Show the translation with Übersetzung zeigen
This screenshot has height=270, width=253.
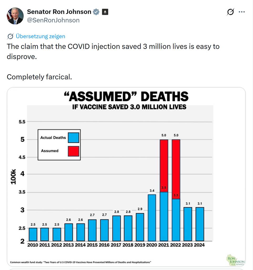pyautogui.click(x=39, y=36)
